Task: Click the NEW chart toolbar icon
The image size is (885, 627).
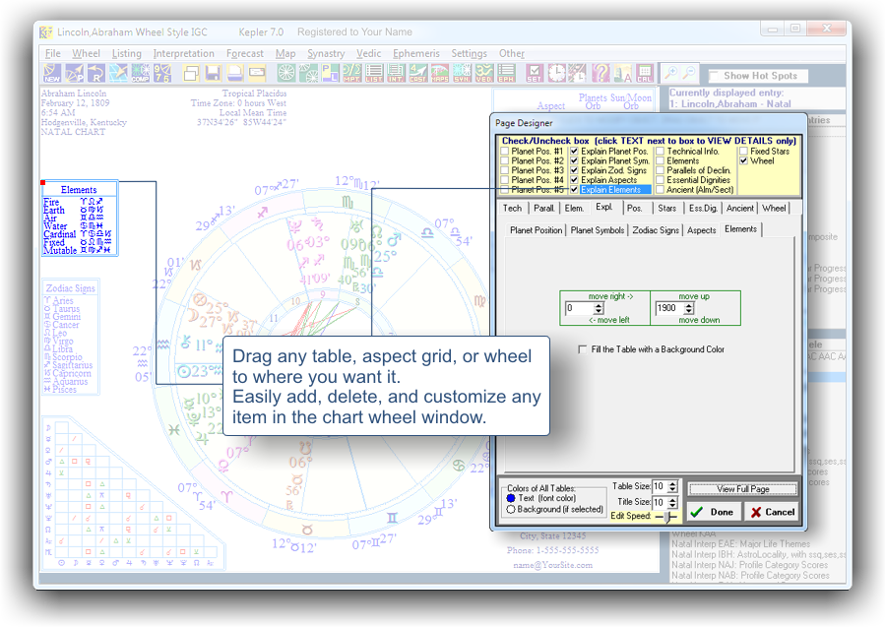Action: (x=52, y=74)
